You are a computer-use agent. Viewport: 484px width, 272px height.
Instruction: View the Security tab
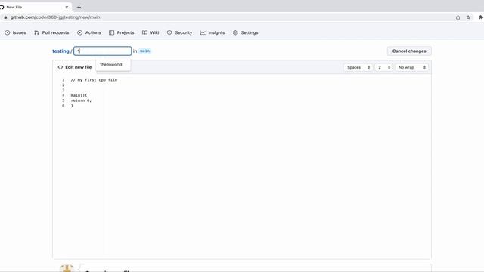point(179,32)
